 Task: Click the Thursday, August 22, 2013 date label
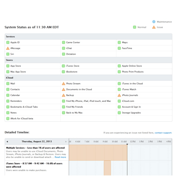click(37, 142)
